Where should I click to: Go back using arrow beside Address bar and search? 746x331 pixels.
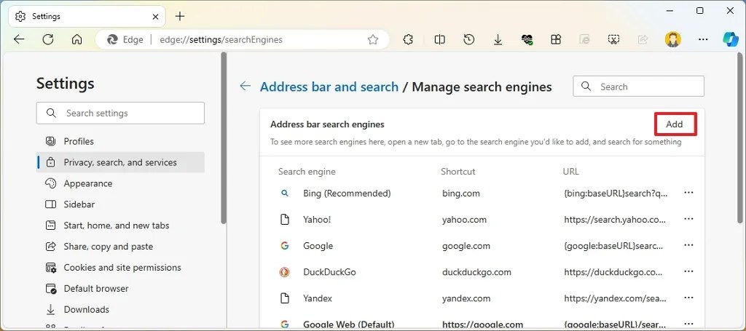pos(245,86)
